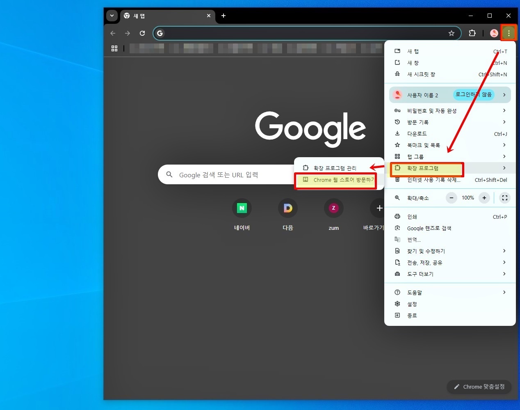Choose 인쇄 from menu

click(x=450, y=217)
